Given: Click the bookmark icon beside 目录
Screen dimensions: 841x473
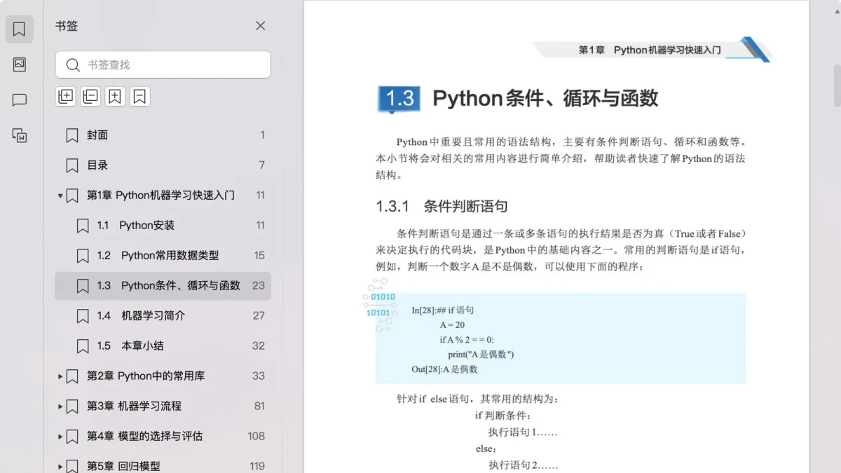Looking at the screenshot, I should (72, 165).
